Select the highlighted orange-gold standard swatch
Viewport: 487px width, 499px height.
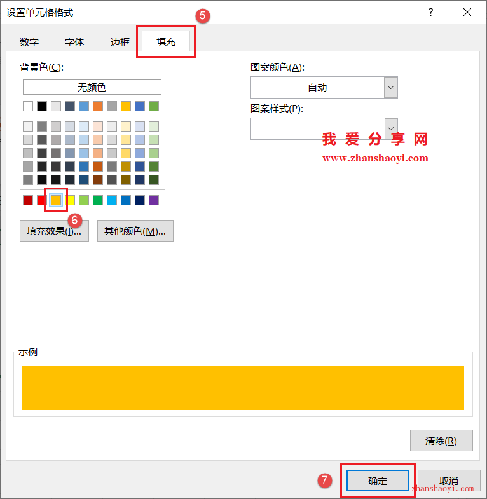(56, 200)
